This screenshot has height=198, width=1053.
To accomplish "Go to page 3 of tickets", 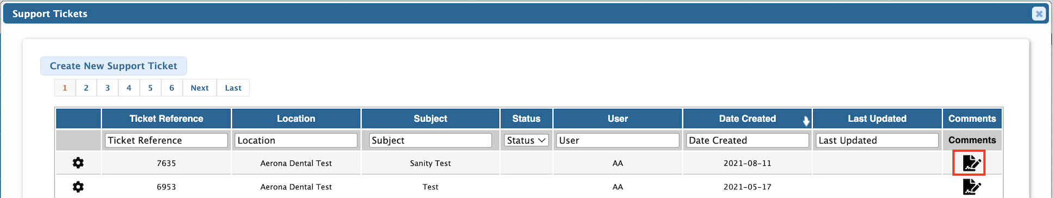I will [108, 88].
